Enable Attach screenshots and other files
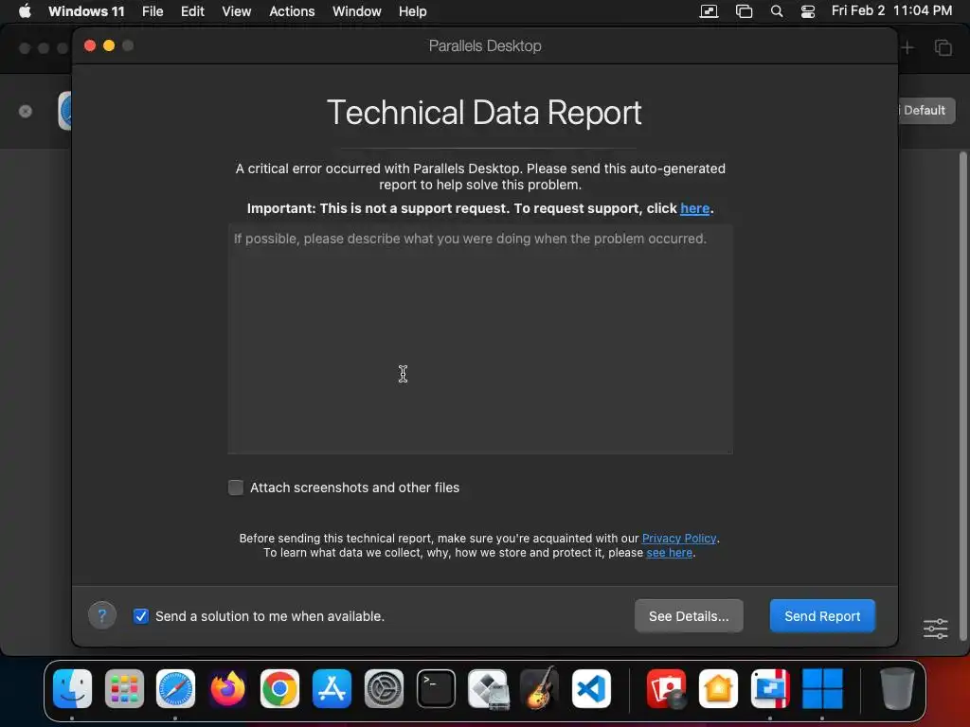The width and height of the screenshot is (970, 727). pos(236,488)
